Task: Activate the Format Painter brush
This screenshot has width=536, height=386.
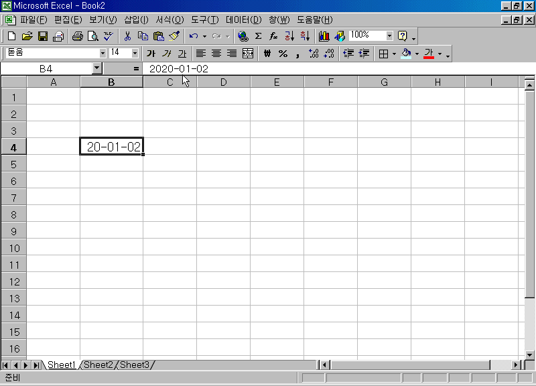Action: pyautogui.click(x=174, y=36)
